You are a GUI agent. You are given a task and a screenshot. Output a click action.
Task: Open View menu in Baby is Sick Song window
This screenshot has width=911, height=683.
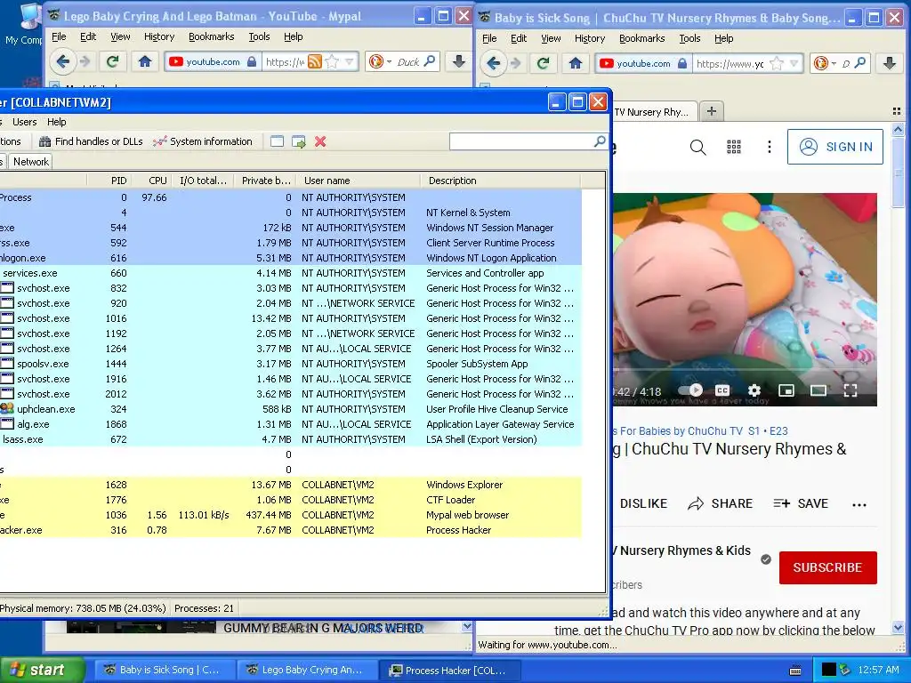click(551, 38)
